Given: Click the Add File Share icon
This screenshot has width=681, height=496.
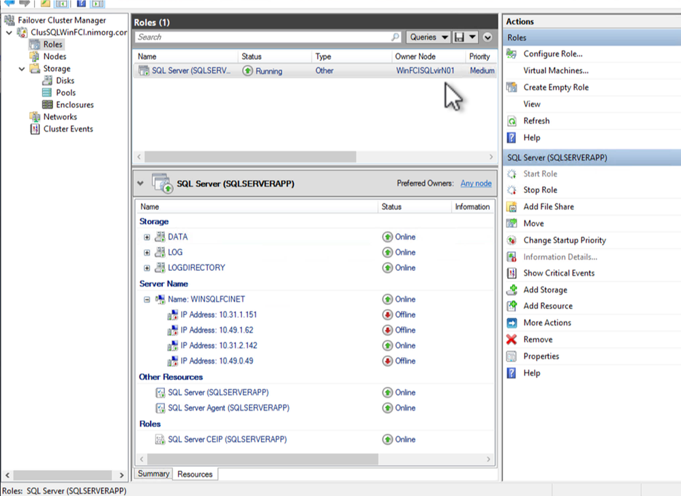Looking at the screenshot, I should pyautogui.click(x=512, y=207).
